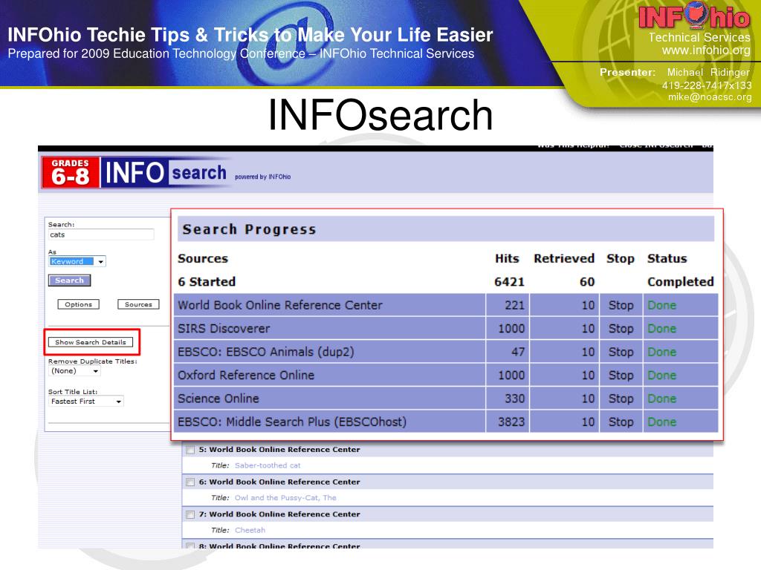The height and width of the screenshot is (570, 761).
Task: Open the Keyword search type dropdown
Action: click(77, 262)
